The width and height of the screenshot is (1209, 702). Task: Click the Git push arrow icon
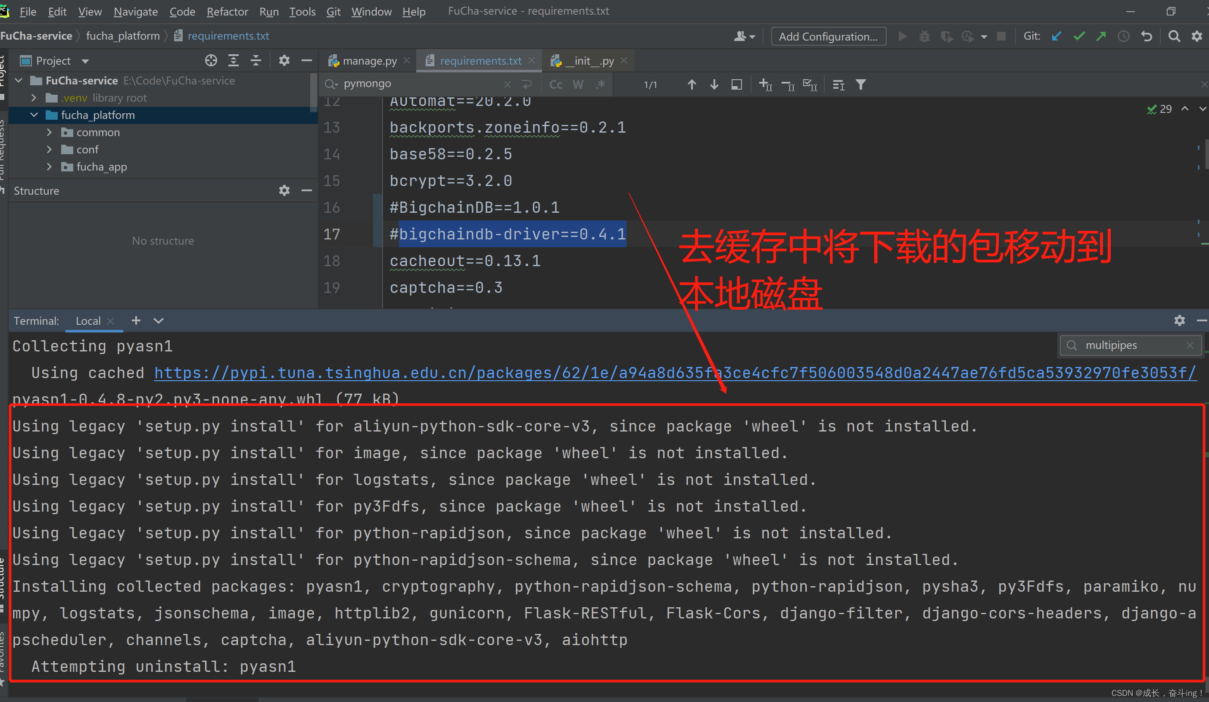point(1101,37)
